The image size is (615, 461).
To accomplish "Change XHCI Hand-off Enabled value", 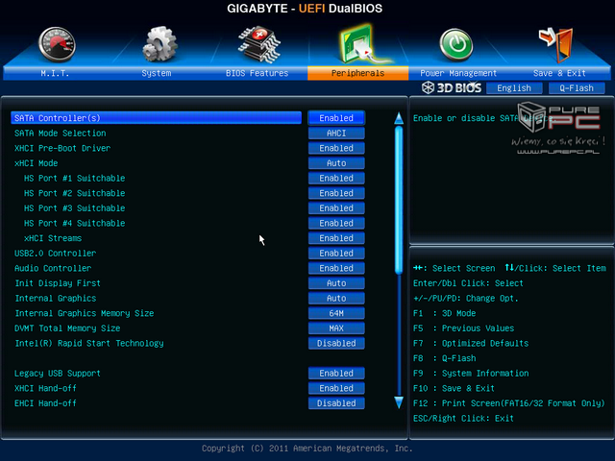I will click(x=336, y=388).
